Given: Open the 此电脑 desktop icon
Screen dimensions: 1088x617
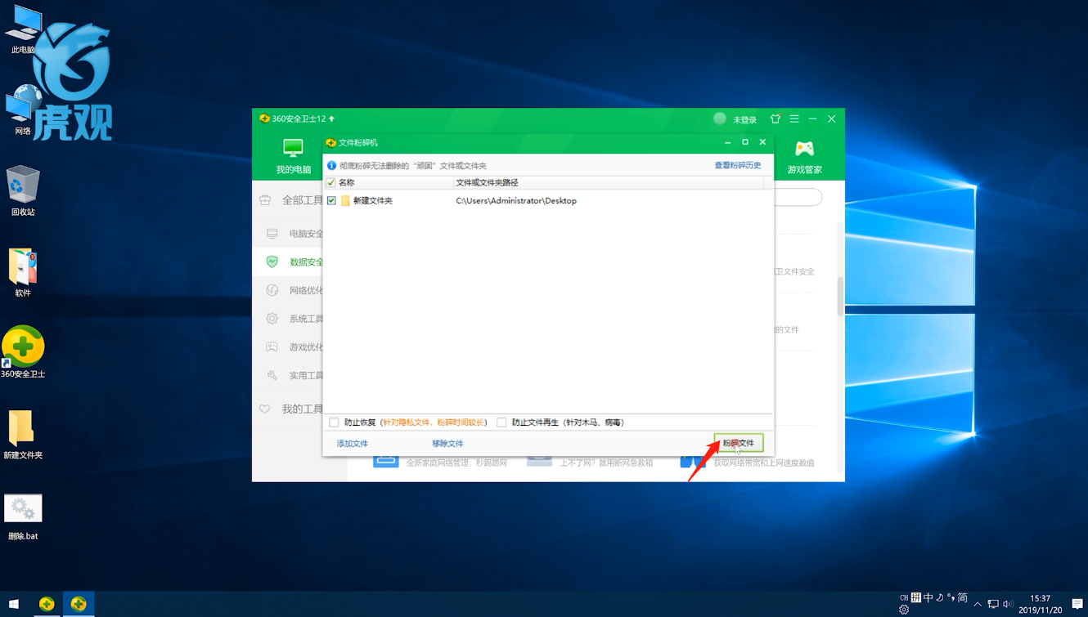Looking at the screenshot, I should click(23, 29).
